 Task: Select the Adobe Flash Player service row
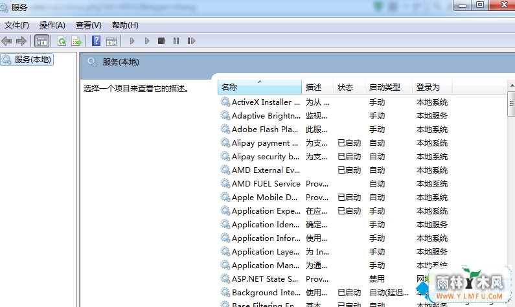point(335,130)
